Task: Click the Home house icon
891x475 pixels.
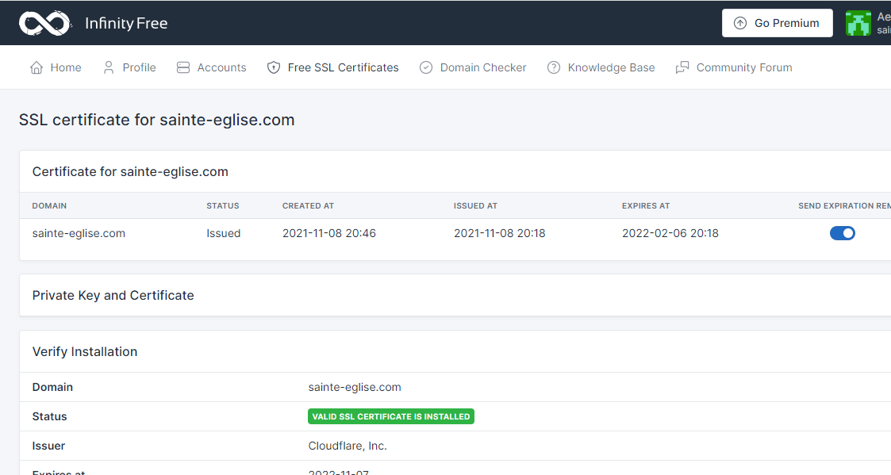Action: pos(36,67)
